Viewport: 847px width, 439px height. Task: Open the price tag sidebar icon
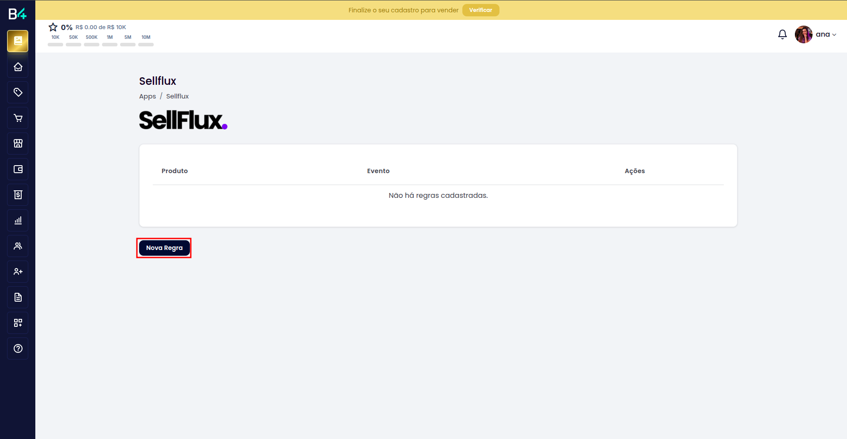(x=18, y=92)
